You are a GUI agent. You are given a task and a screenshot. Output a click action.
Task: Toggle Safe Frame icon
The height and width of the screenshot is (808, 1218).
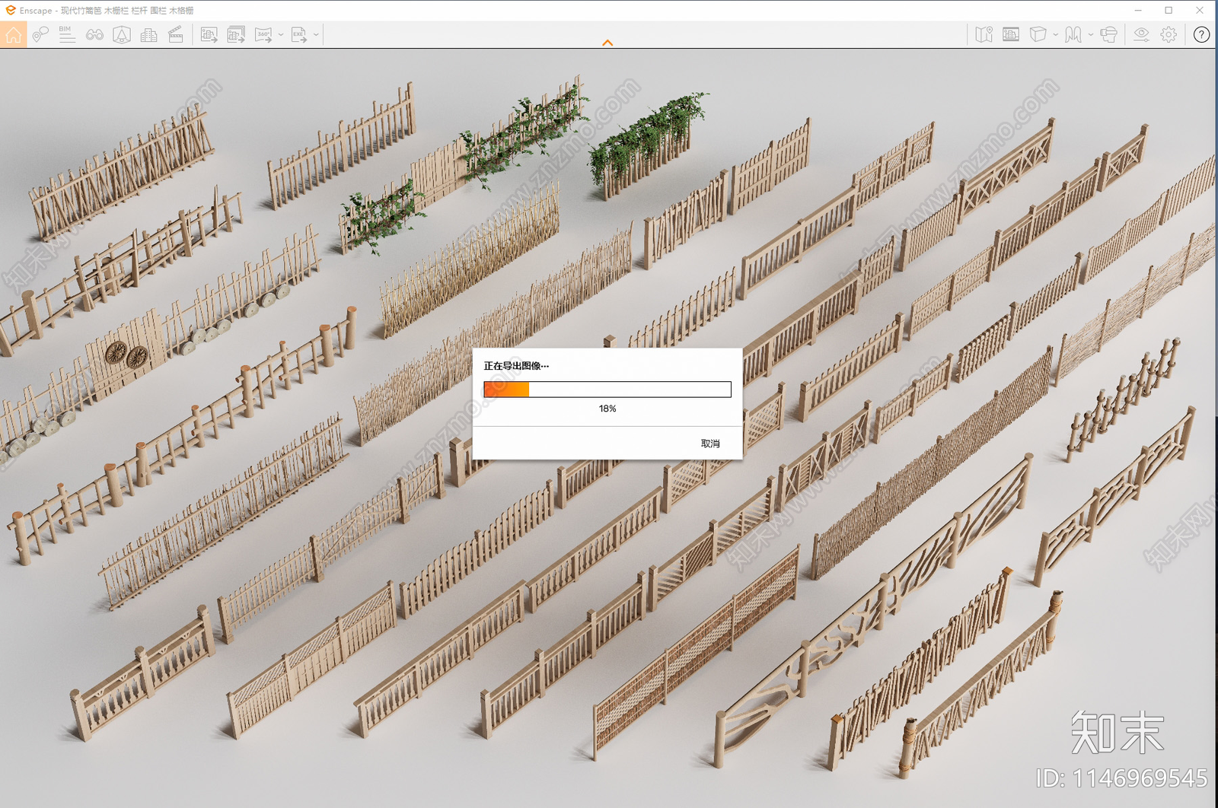pyautogui.click(x=122, y=34)
